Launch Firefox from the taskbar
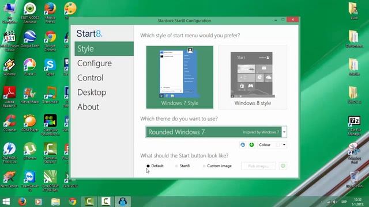The width and height of the screenshot is (369, 207). (x=22, y=202)
